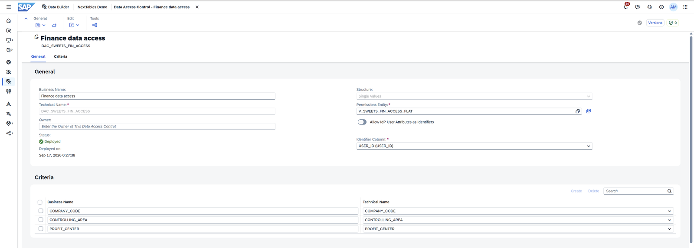This screenshot has width=694, height=248.
Task: Open COMPANY_CODE Technical Name dropdown
Action: pos(669,211)
